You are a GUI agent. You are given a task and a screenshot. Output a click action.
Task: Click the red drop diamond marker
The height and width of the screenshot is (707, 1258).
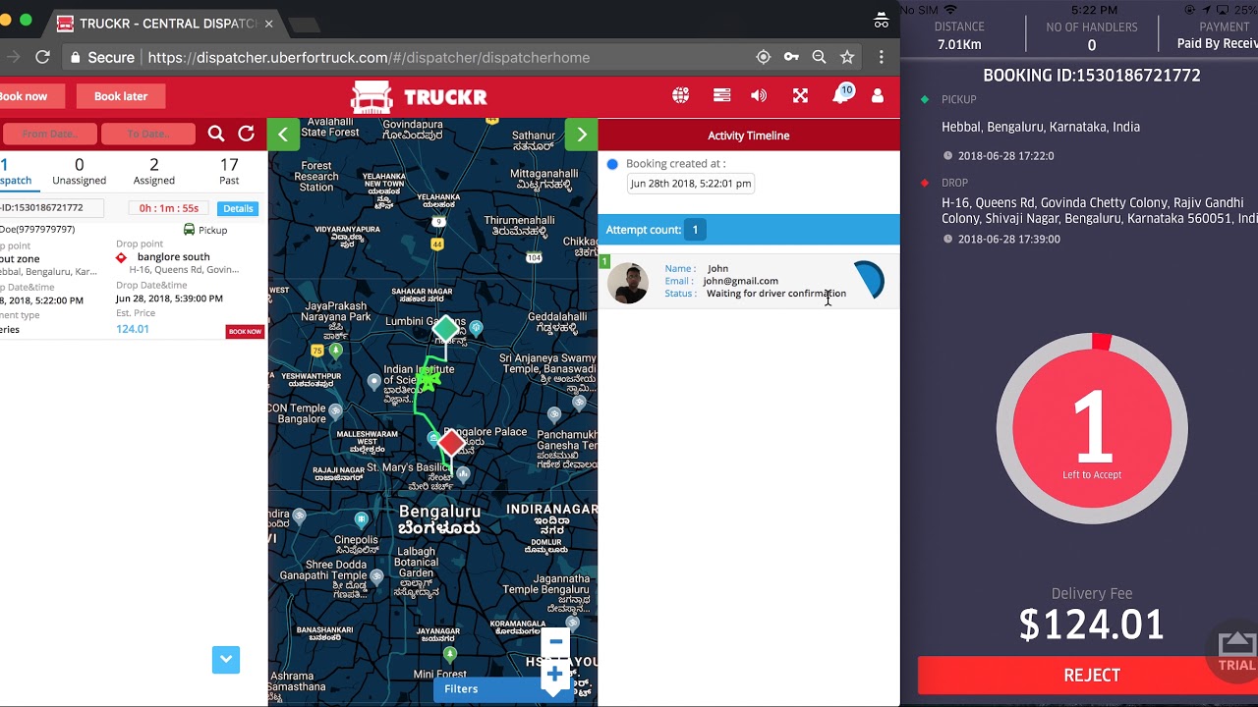pos(451,444)
